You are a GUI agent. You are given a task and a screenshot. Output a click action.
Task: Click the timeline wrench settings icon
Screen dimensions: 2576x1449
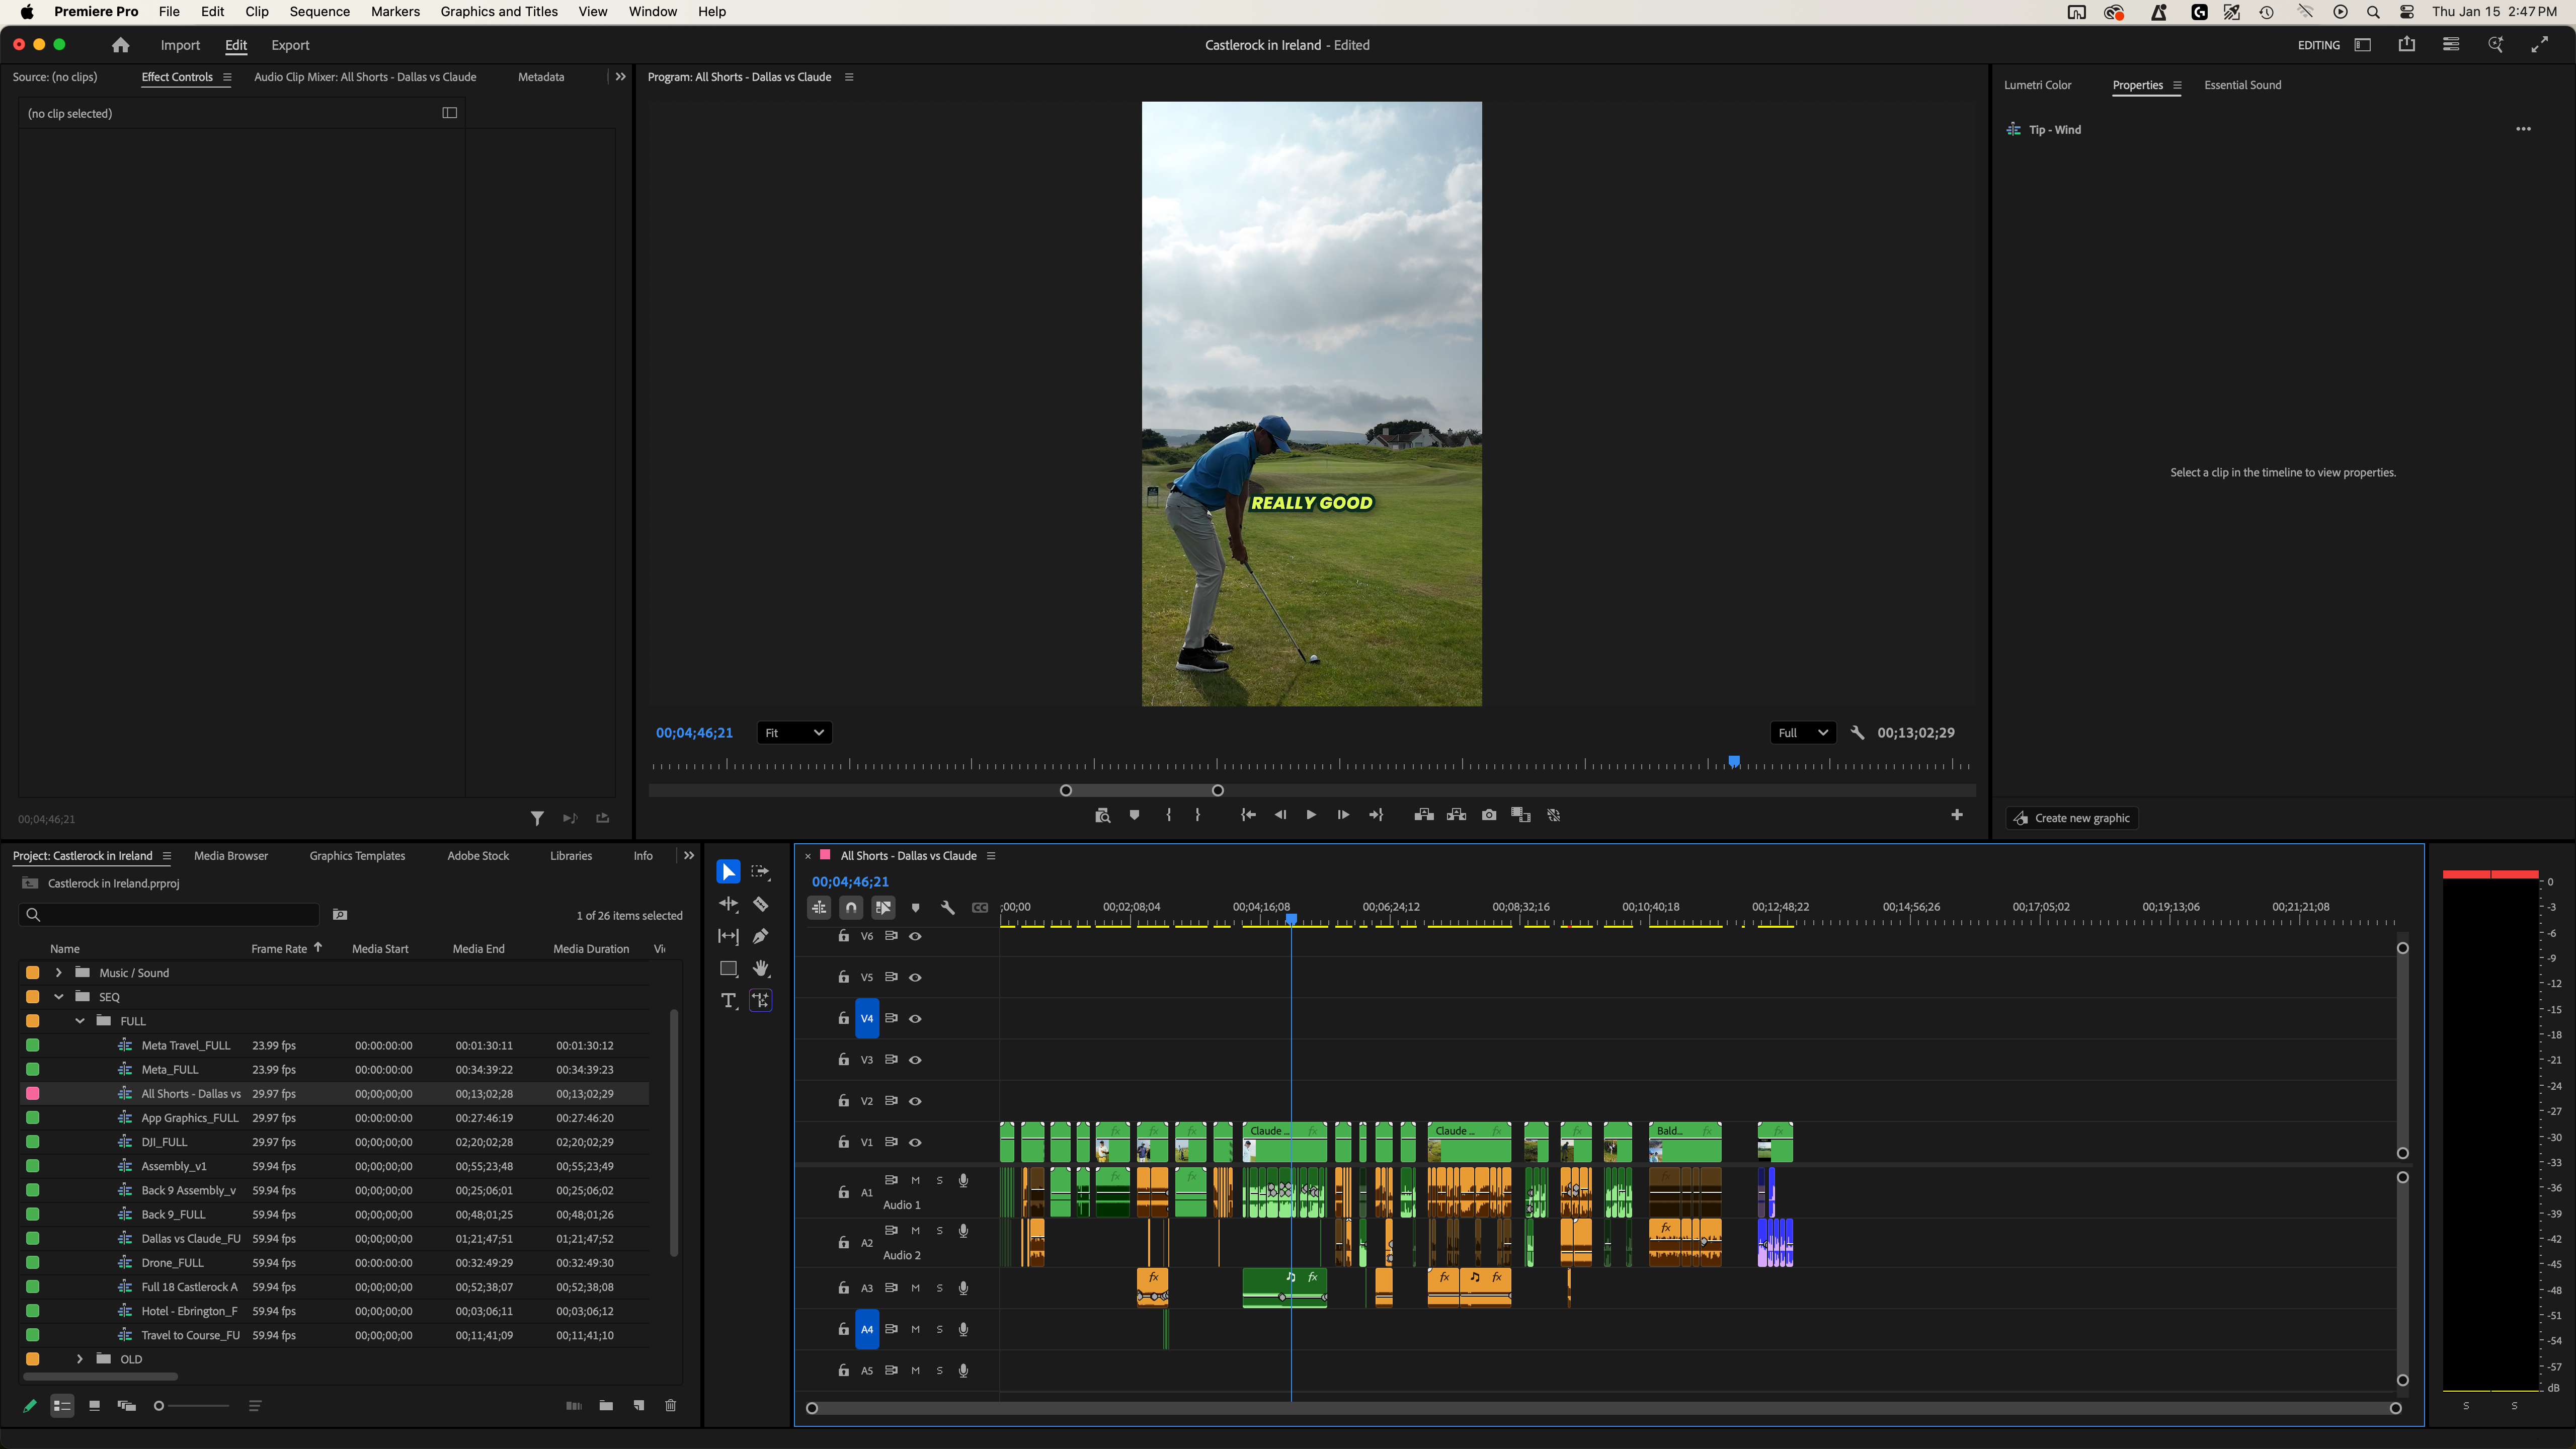[947, 907]
